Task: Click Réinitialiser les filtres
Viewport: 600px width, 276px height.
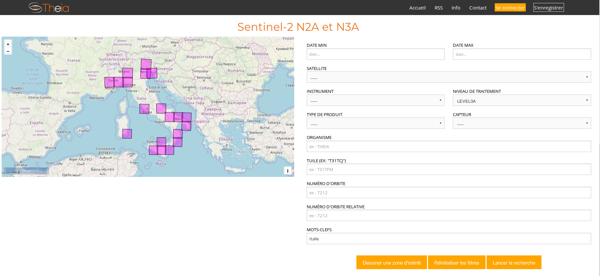Action: point(456,263)
